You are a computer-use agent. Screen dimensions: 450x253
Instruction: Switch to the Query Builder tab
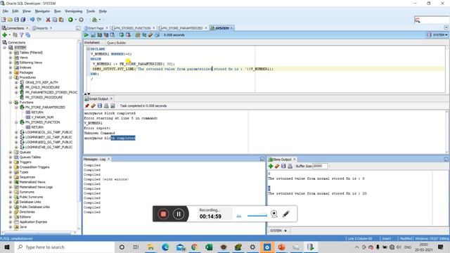click(x=116, y=43)
